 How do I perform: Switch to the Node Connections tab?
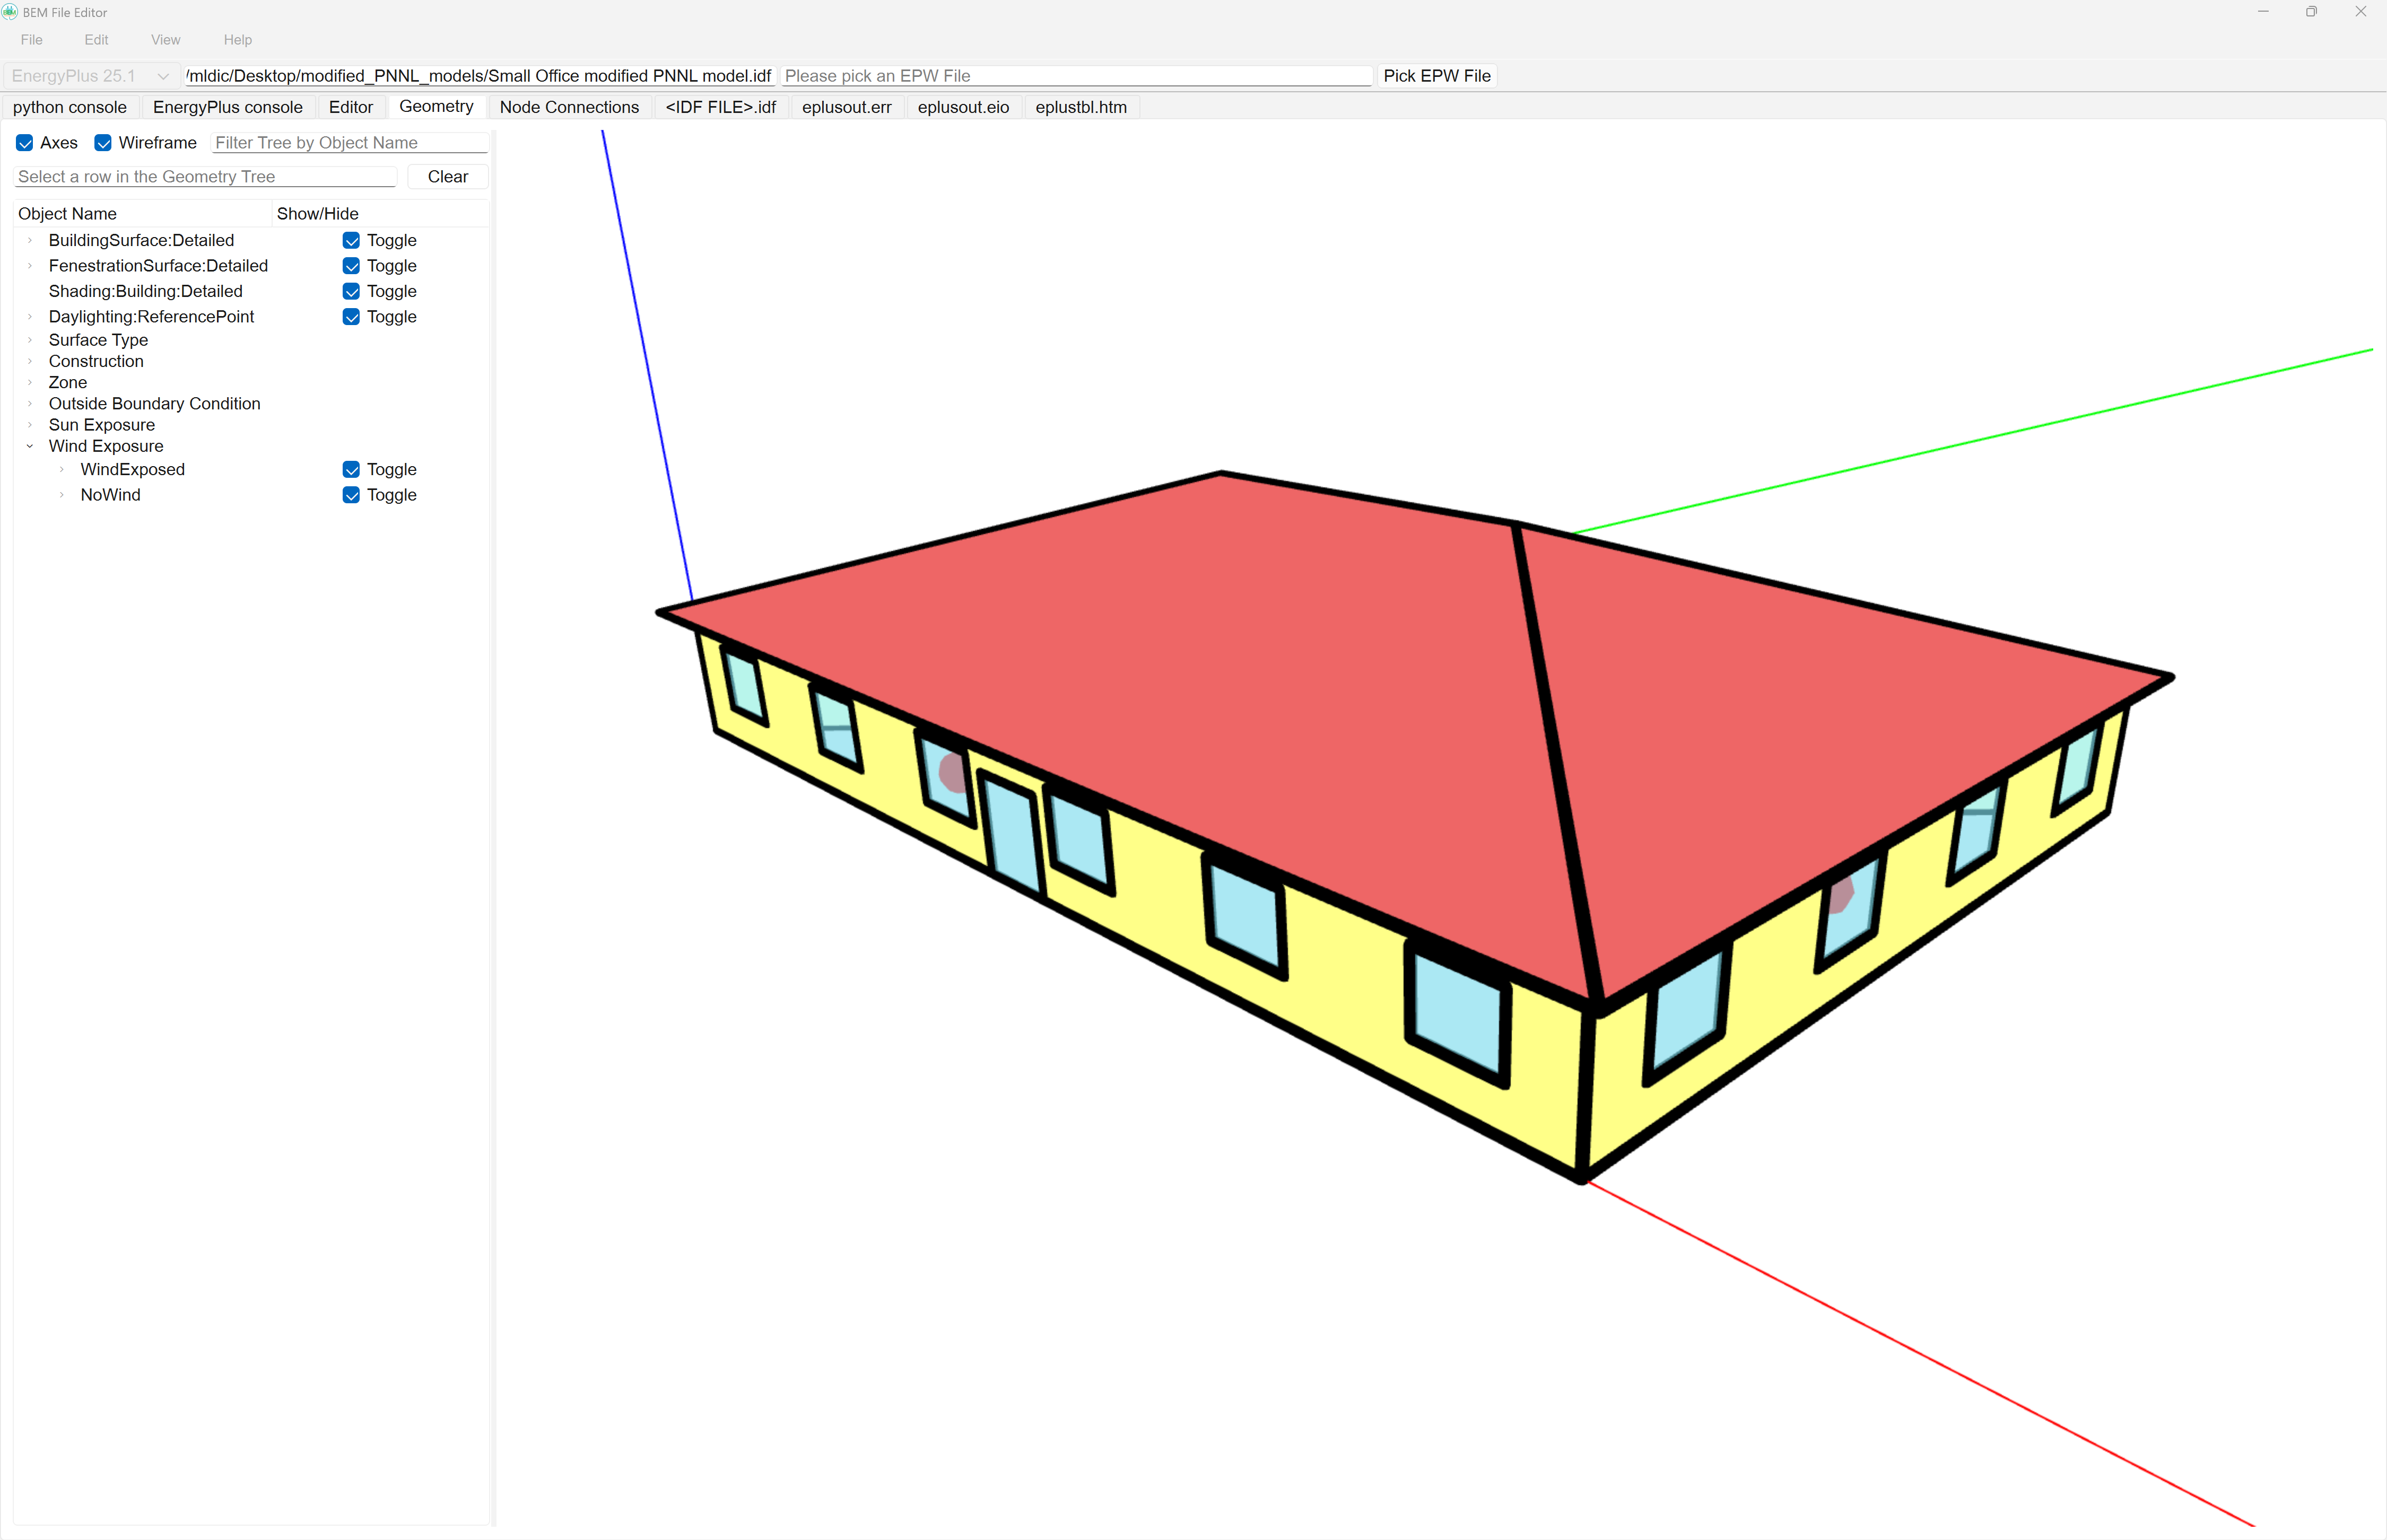click(x=569, y=107)
